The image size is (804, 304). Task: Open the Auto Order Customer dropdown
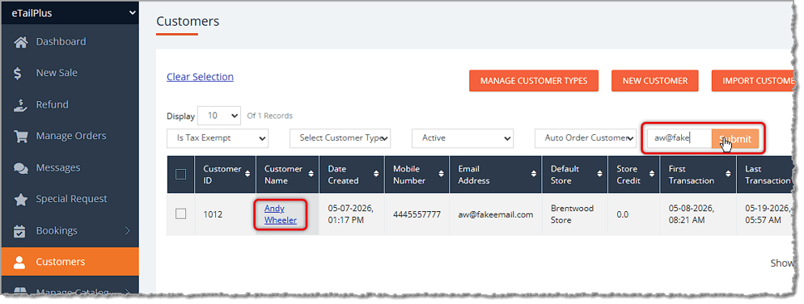pyautogui.click(x=585, y=138)
